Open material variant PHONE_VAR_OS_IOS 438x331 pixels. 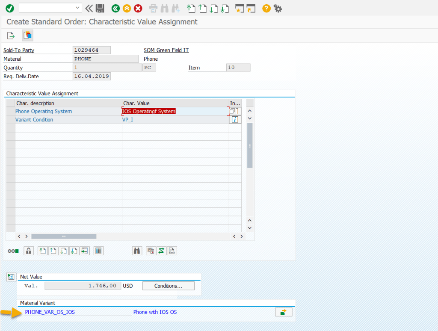50,312
